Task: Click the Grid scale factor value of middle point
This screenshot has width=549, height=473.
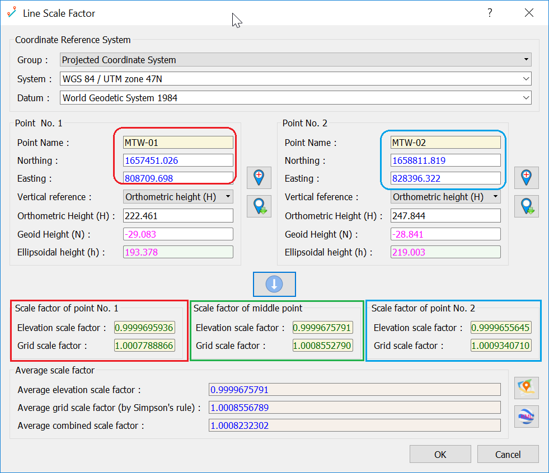Action: click(x=322, y=346)
